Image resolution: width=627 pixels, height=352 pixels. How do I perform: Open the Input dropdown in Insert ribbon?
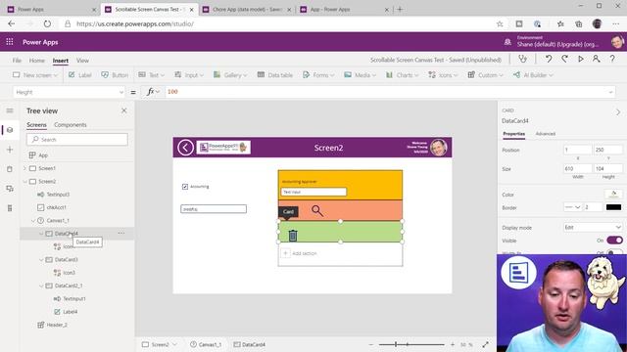pos(189,75)
